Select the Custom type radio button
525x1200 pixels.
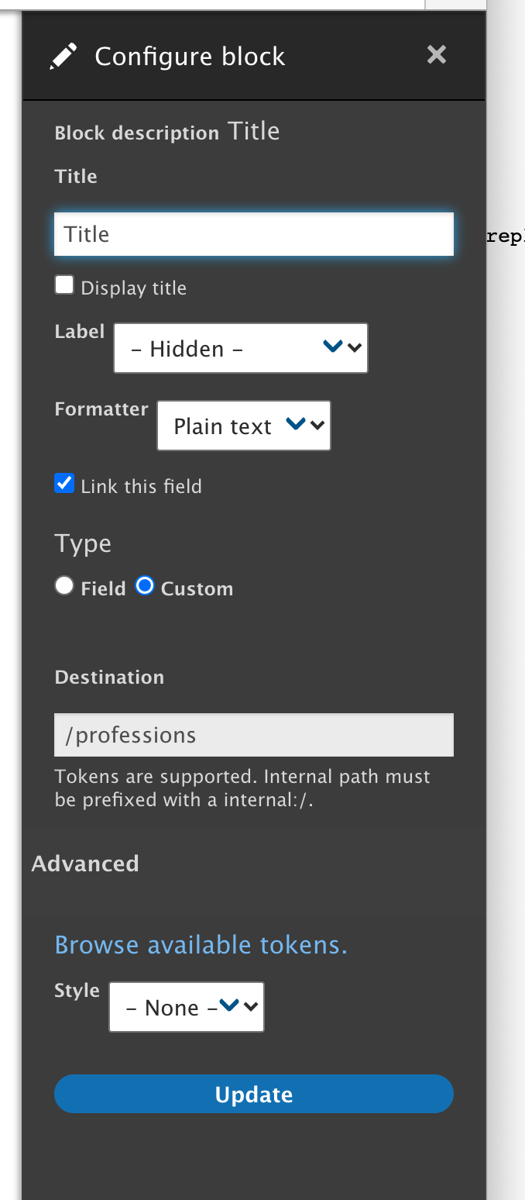pos(145,587)
